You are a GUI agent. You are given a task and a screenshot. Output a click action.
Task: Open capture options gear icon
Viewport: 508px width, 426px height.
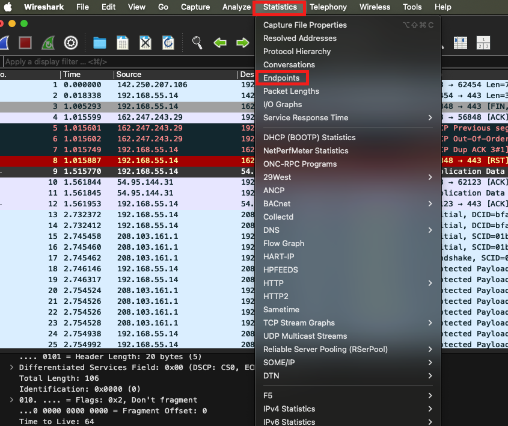point(71,43)
